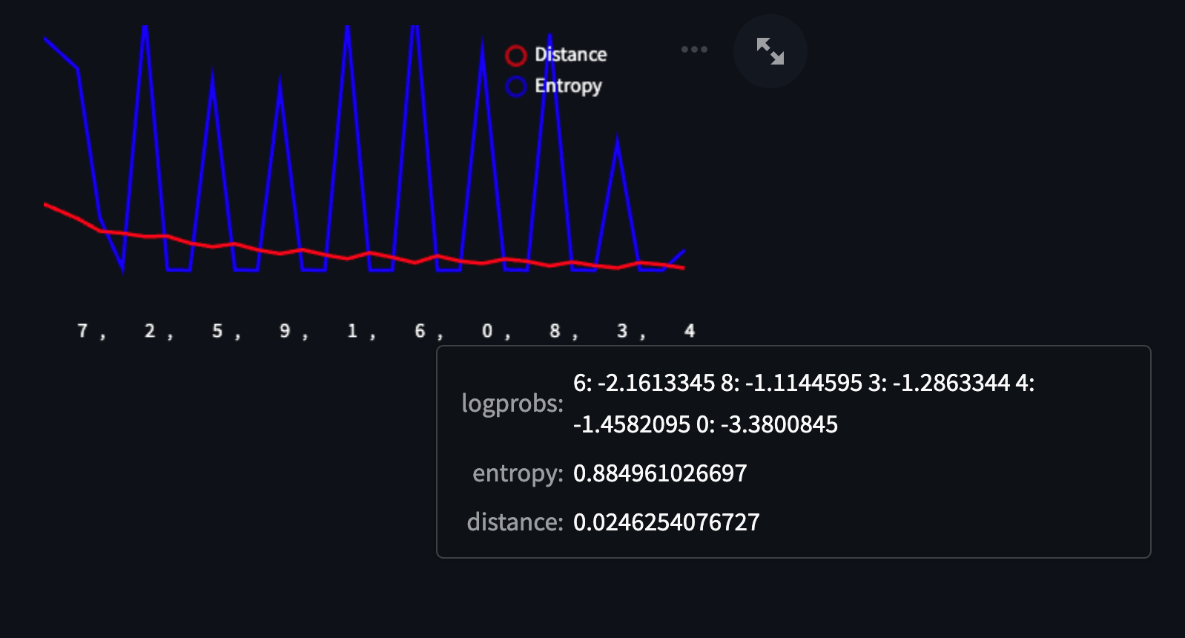
Task: Open the three-dot chart options menu
Action: [694, 50]
